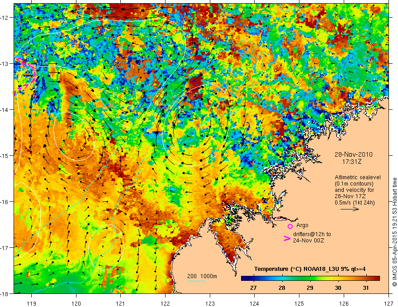Click the magenta Argo circle legend symbol
The image size is (398, 307).
coord(290,226)
